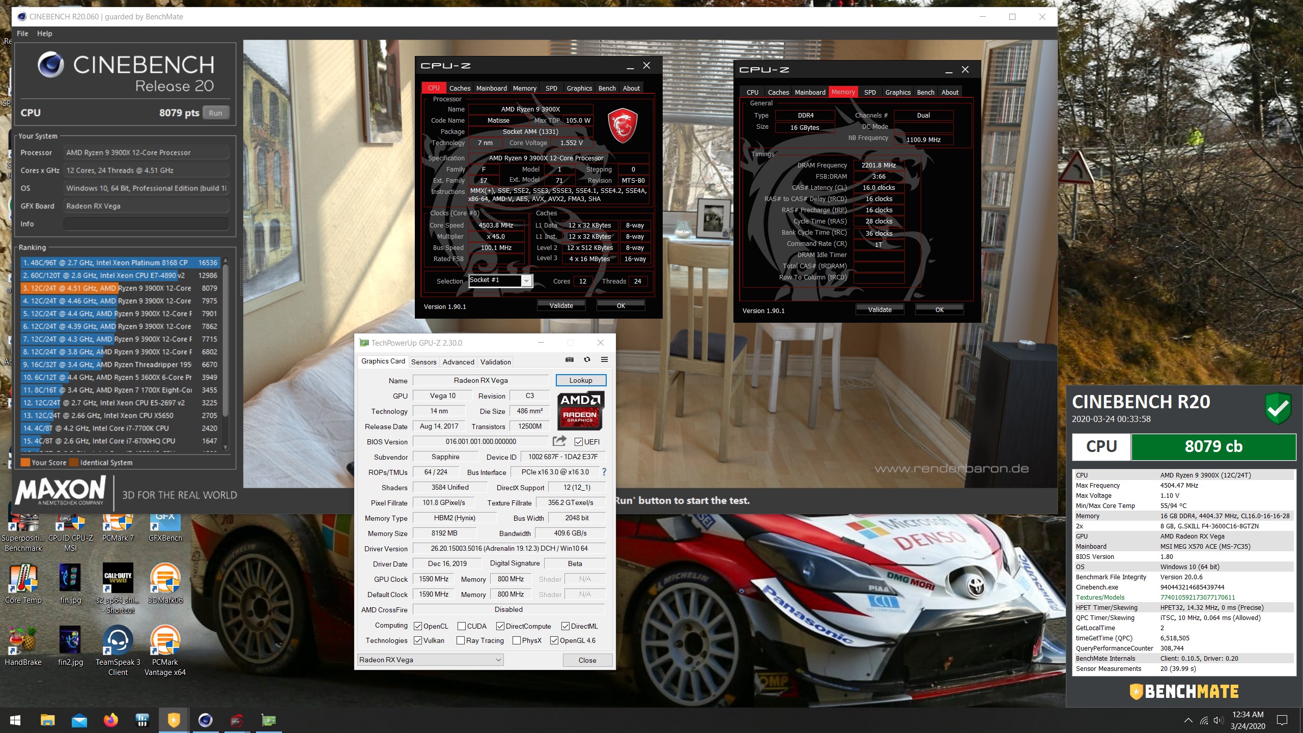Click volume speaker tray icon
Viewport: 1303px width, 733px height.
click(x=1218, y=720)
